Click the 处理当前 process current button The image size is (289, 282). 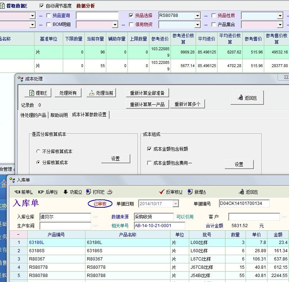[x=101, y=93]
